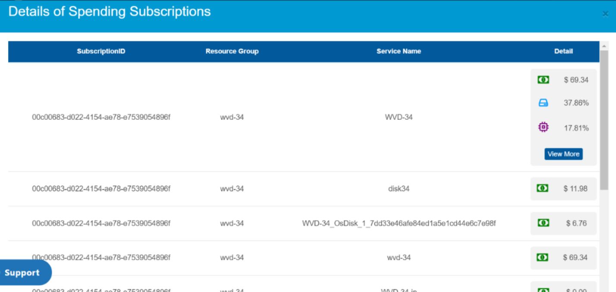Click the 17.81% CPU usage value
Viewport: 616px width, 292px height.
[576, 128]
